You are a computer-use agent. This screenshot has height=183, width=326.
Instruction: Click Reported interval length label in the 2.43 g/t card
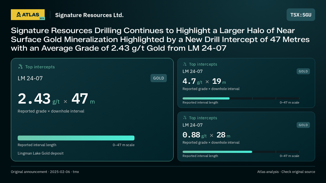point(37,145)
